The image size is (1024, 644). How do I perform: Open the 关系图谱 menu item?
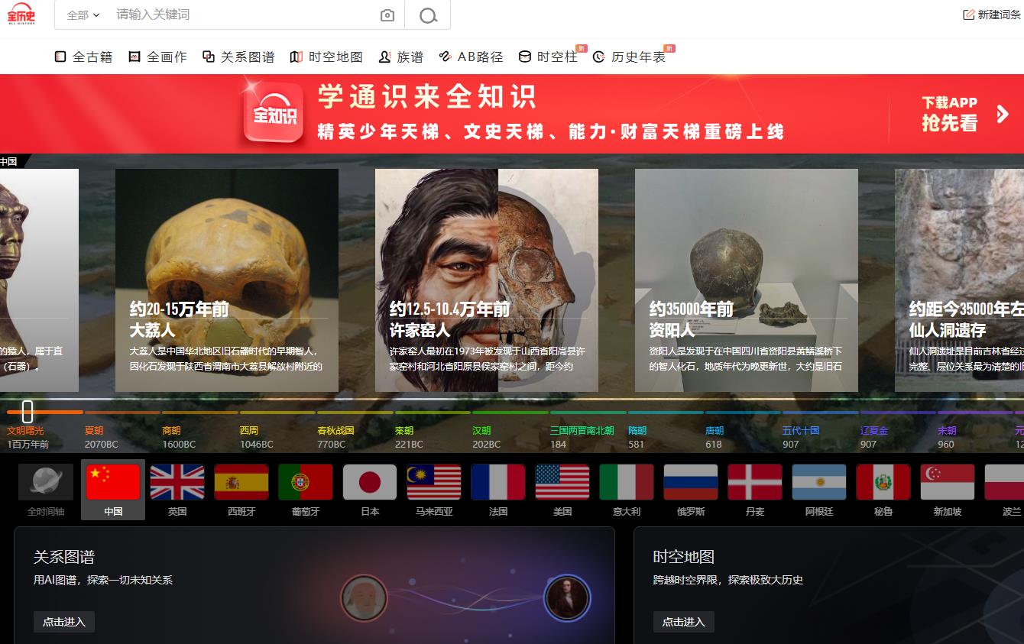click(x=238, y=57)
